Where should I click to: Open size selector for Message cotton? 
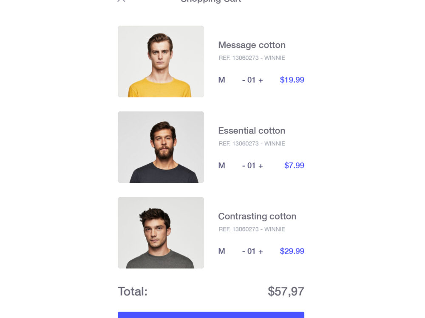(x=221, y=80)
